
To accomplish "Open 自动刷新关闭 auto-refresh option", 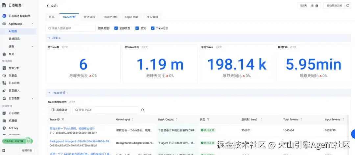I will tap(334, 6).
